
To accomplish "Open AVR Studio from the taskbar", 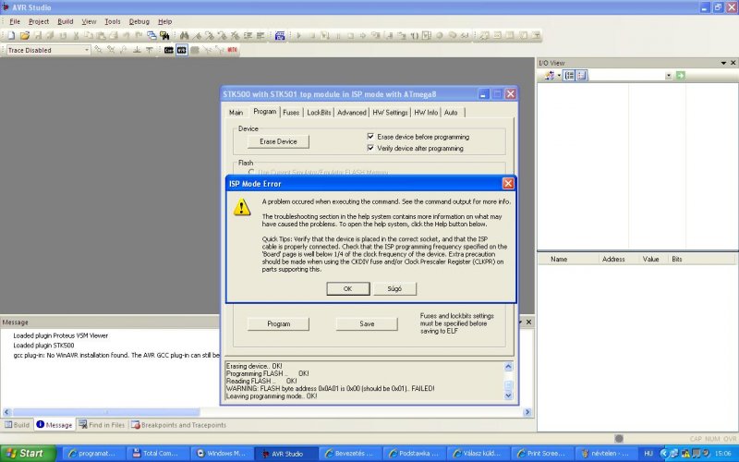I will 286,454.
